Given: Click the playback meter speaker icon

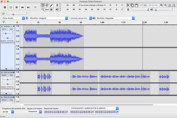Looking at the screenshot, I should click(x=57, y=9).
